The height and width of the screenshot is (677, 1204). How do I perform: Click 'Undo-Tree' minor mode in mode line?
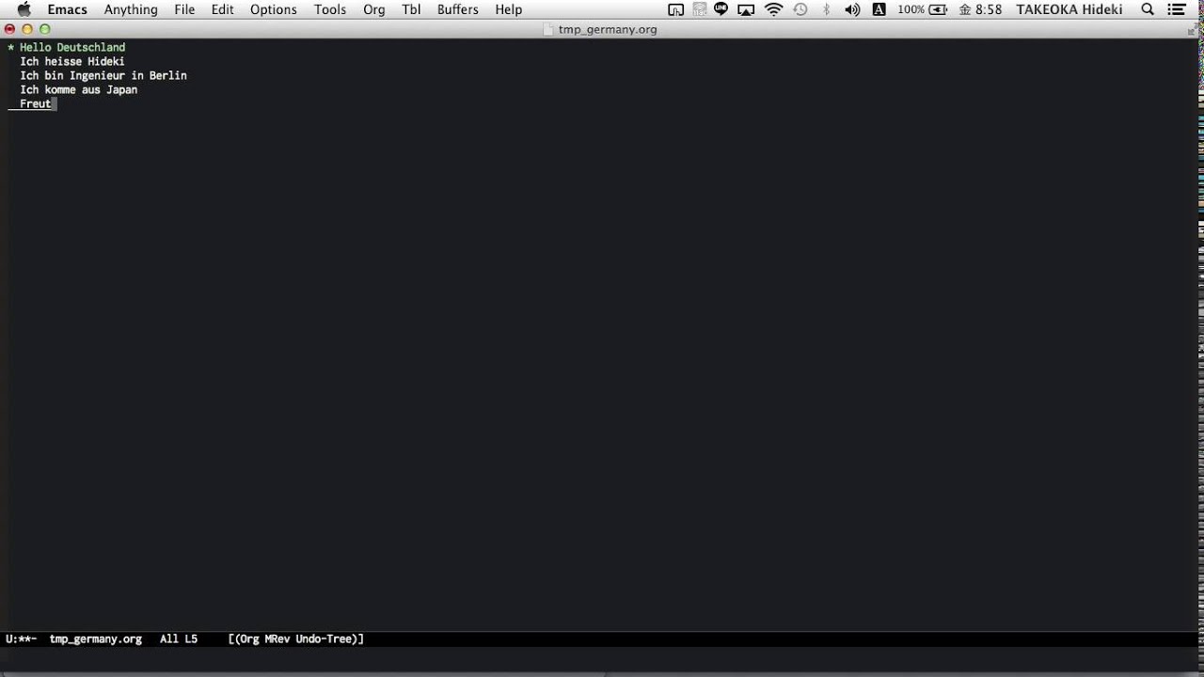325,638
